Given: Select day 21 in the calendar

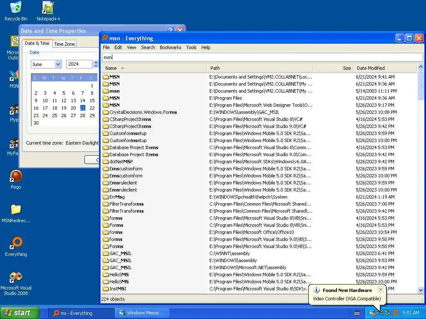Looking at the screenshot, I should point(83,108).
